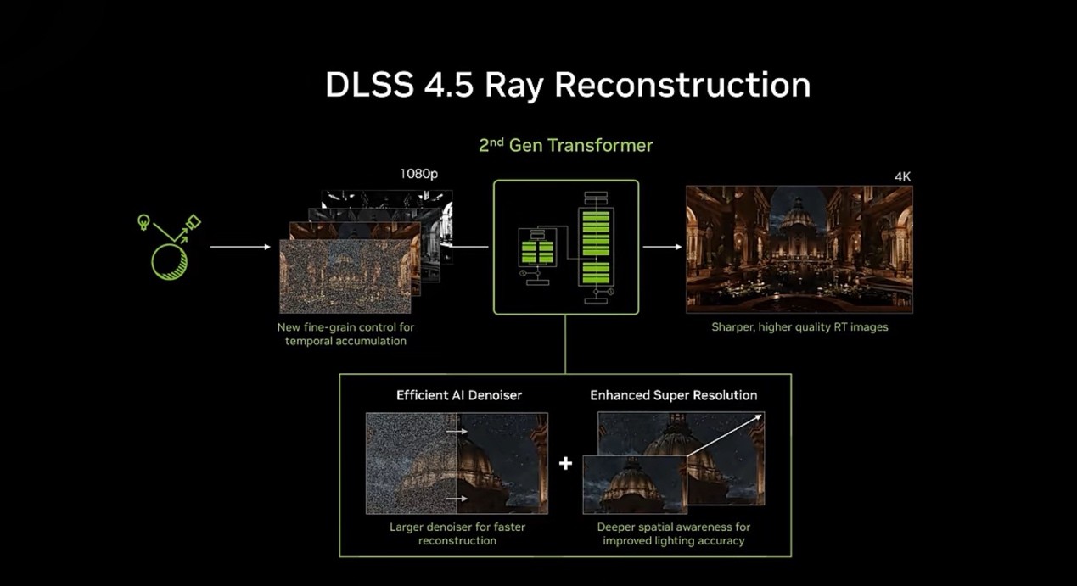1077x586 pixels.
Task: Click the 'Sharper, higher quality RT images' caption
Action: [799, 326]
